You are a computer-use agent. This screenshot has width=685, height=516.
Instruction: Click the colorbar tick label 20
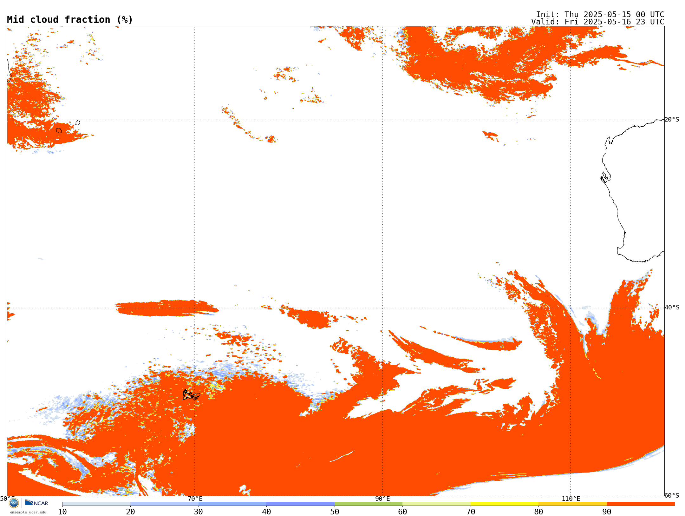(x=131, y=512)
